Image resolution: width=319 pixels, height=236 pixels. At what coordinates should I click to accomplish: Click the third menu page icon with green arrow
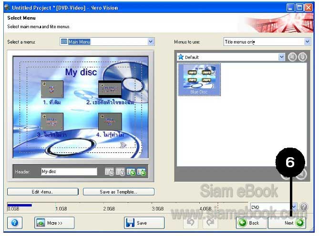coord(131,172)
